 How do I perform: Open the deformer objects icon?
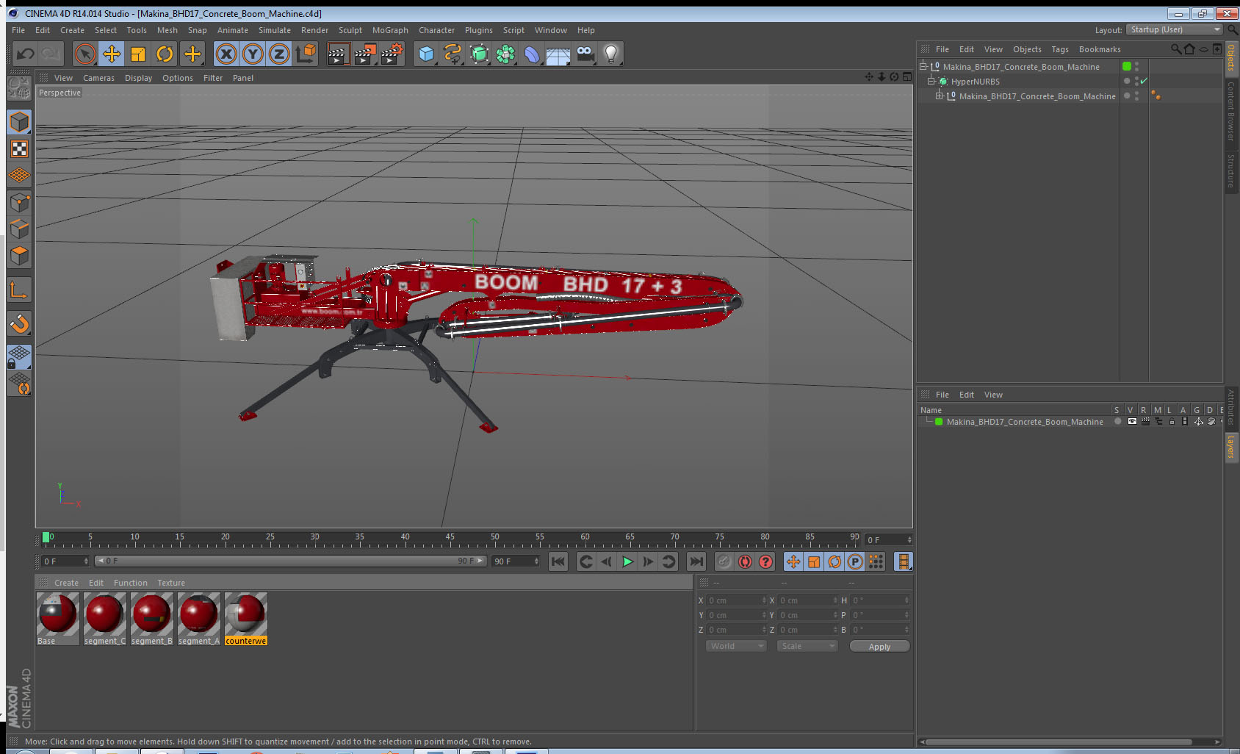532,54
